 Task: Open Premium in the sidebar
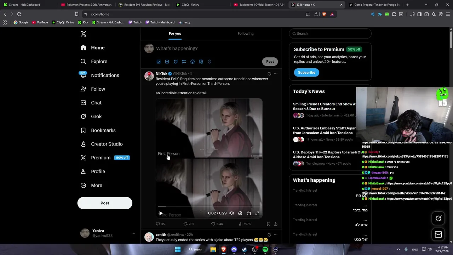pyautogui.click(x=105, y=158)
